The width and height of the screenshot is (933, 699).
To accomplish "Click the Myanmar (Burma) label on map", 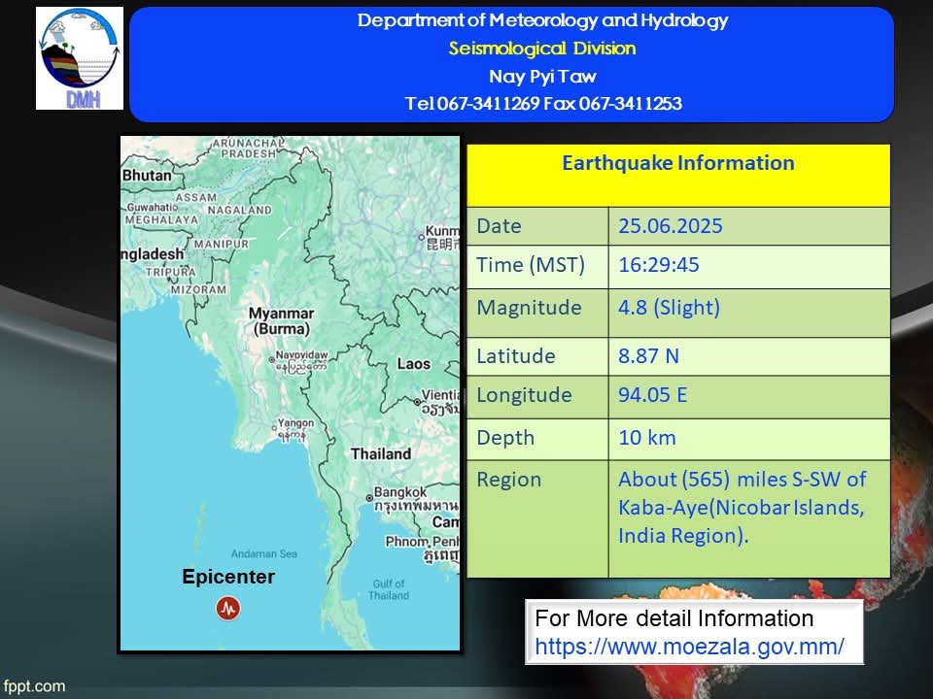I will point(281,321).
